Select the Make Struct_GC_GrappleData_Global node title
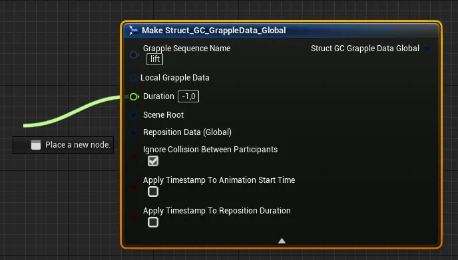 214,31
